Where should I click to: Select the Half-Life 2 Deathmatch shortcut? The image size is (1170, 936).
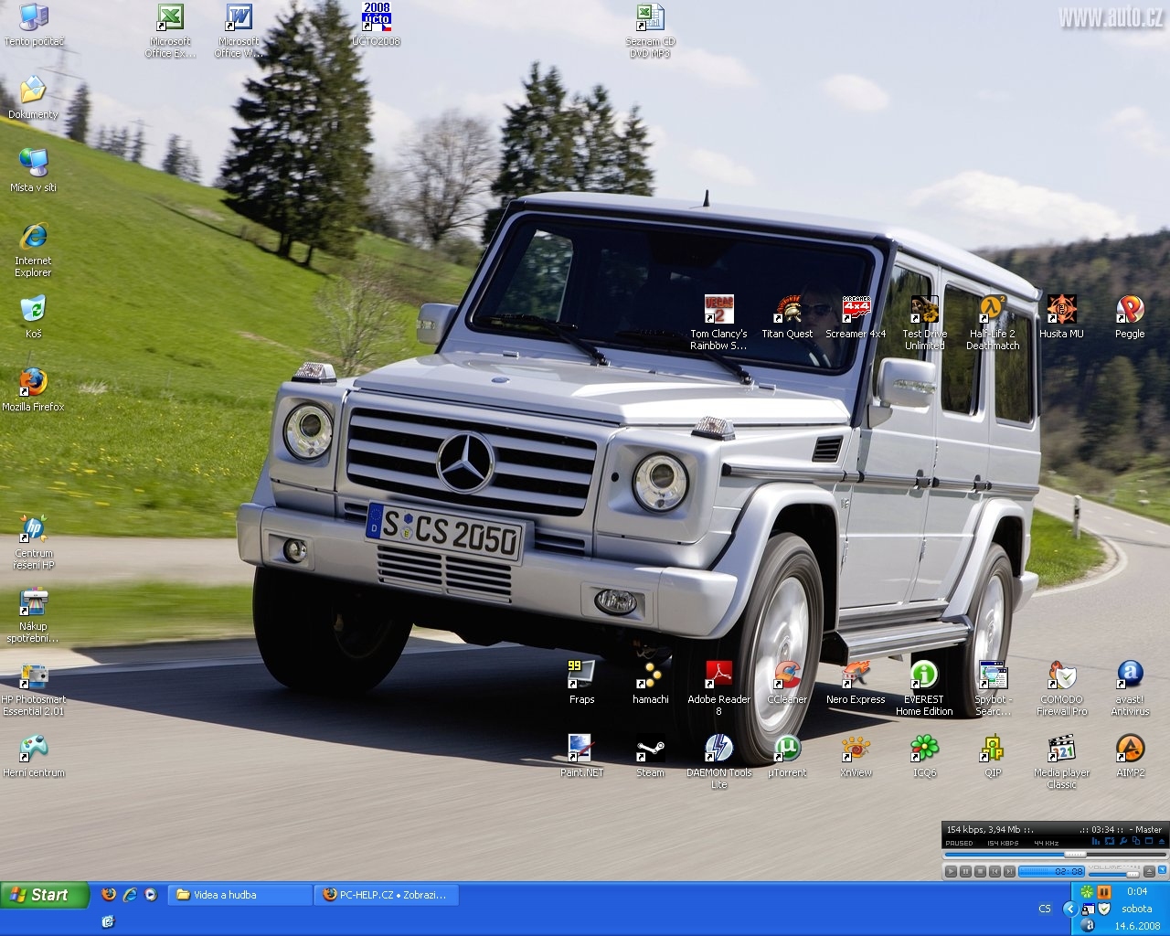tap(993, 324)
